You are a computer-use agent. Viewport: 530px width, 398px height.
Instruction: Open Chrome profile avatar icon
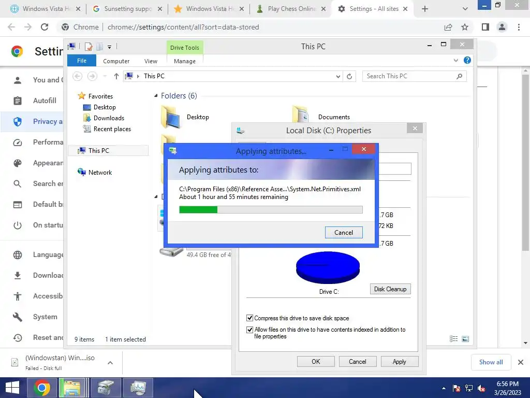pos(502,27)
